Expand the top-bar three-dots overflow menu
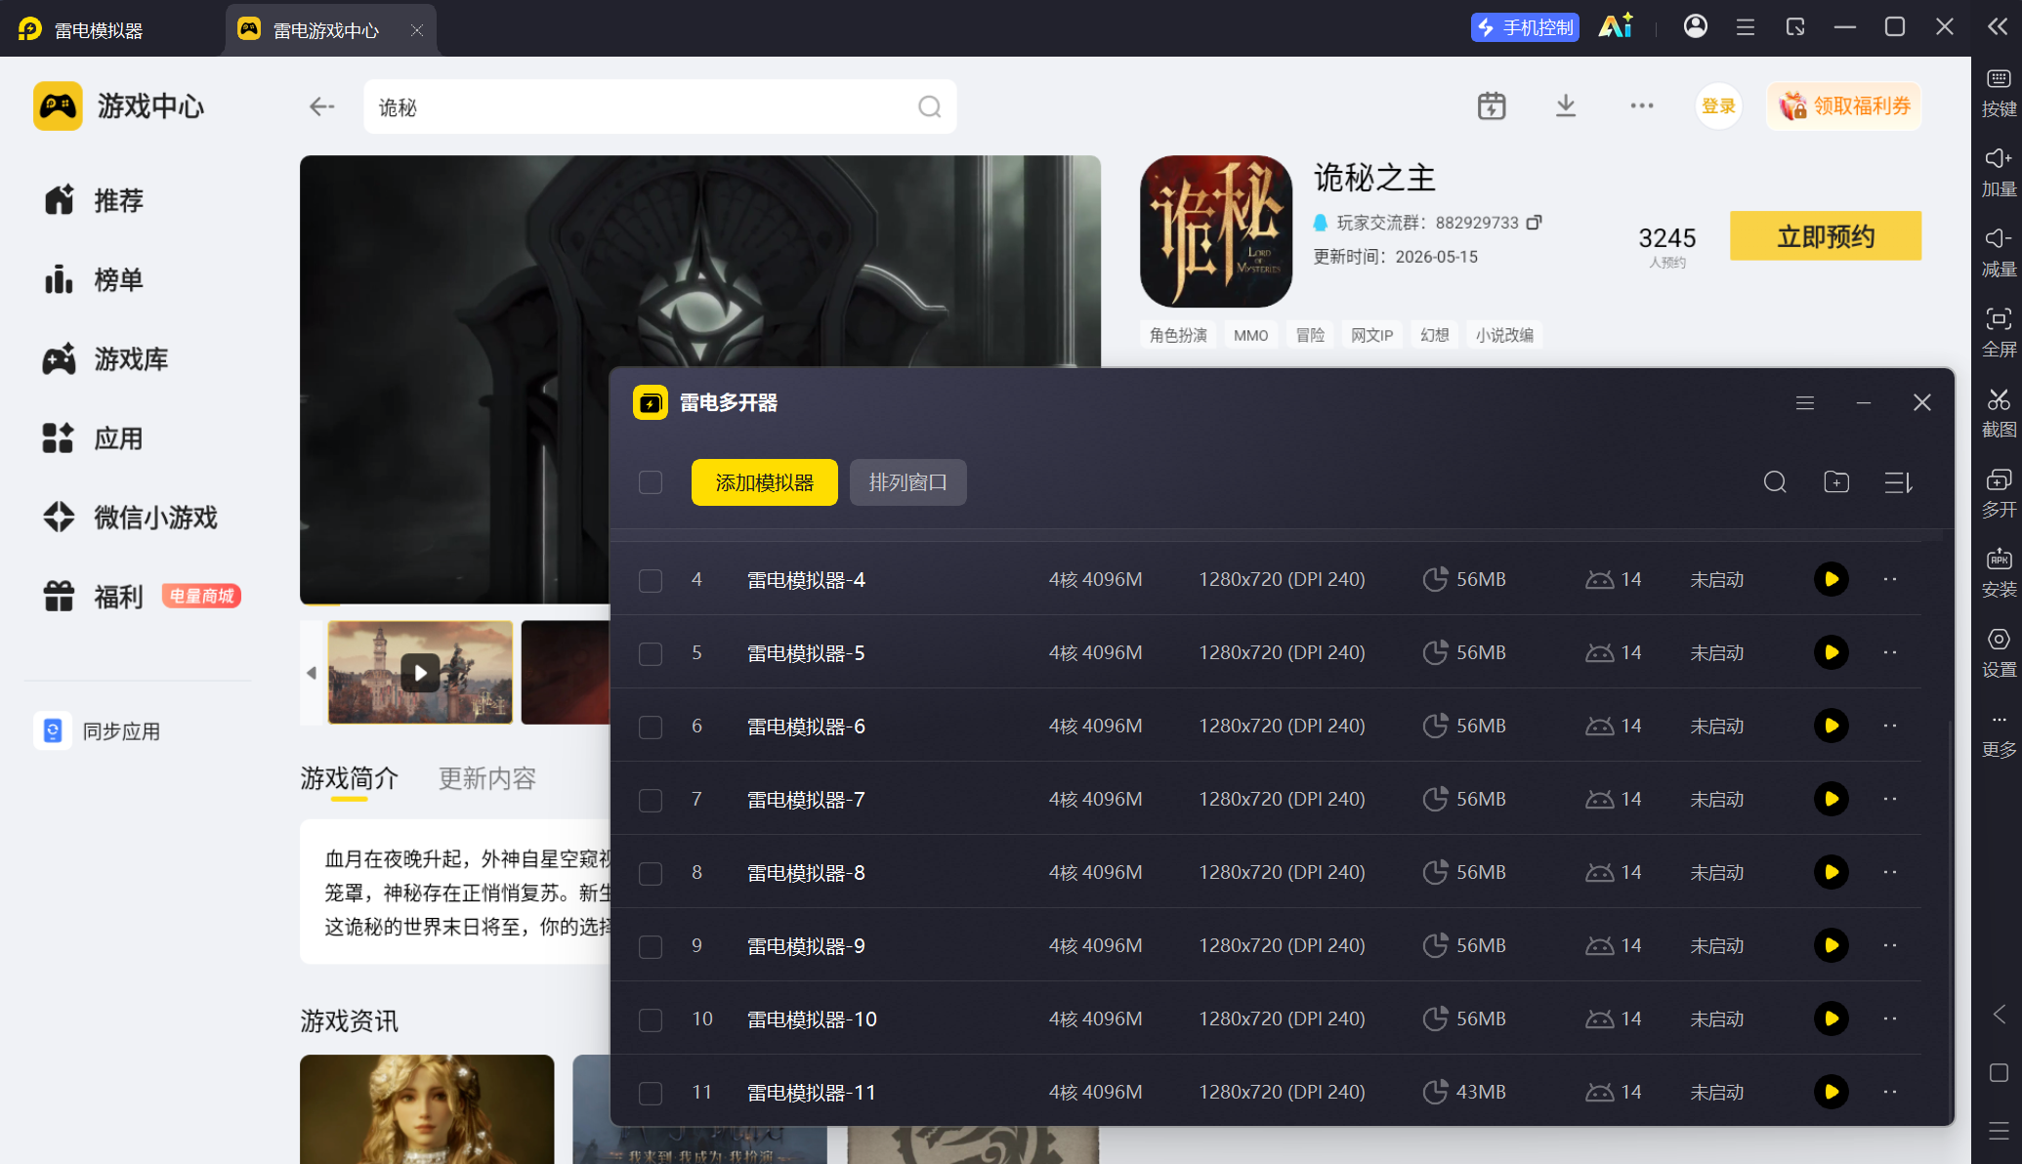2022x1164 pixels. (x=1642, y=105)
